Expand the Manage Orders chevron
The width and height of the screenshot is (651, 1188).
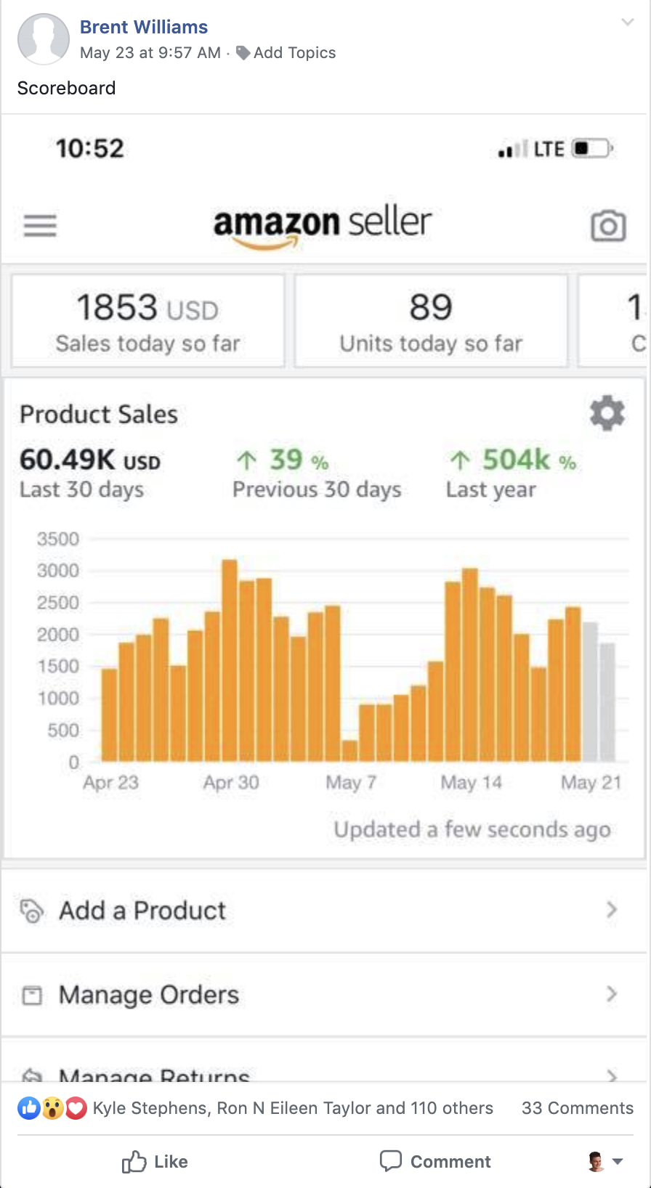(612, 994)
